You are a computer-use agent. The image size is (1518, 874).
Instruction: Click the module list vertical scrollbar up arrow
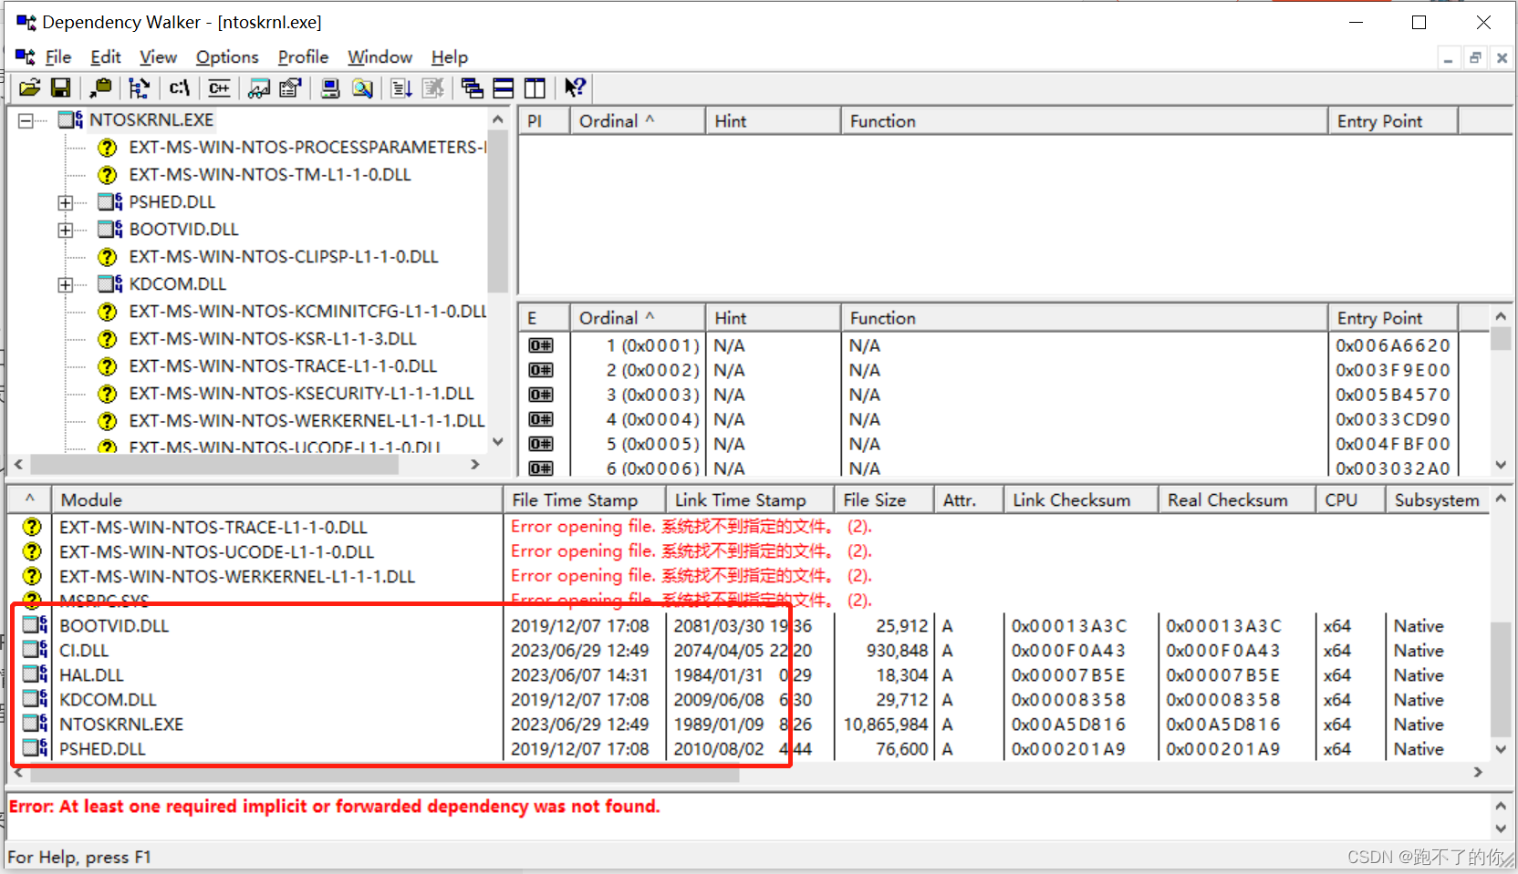pos(1501,499)
